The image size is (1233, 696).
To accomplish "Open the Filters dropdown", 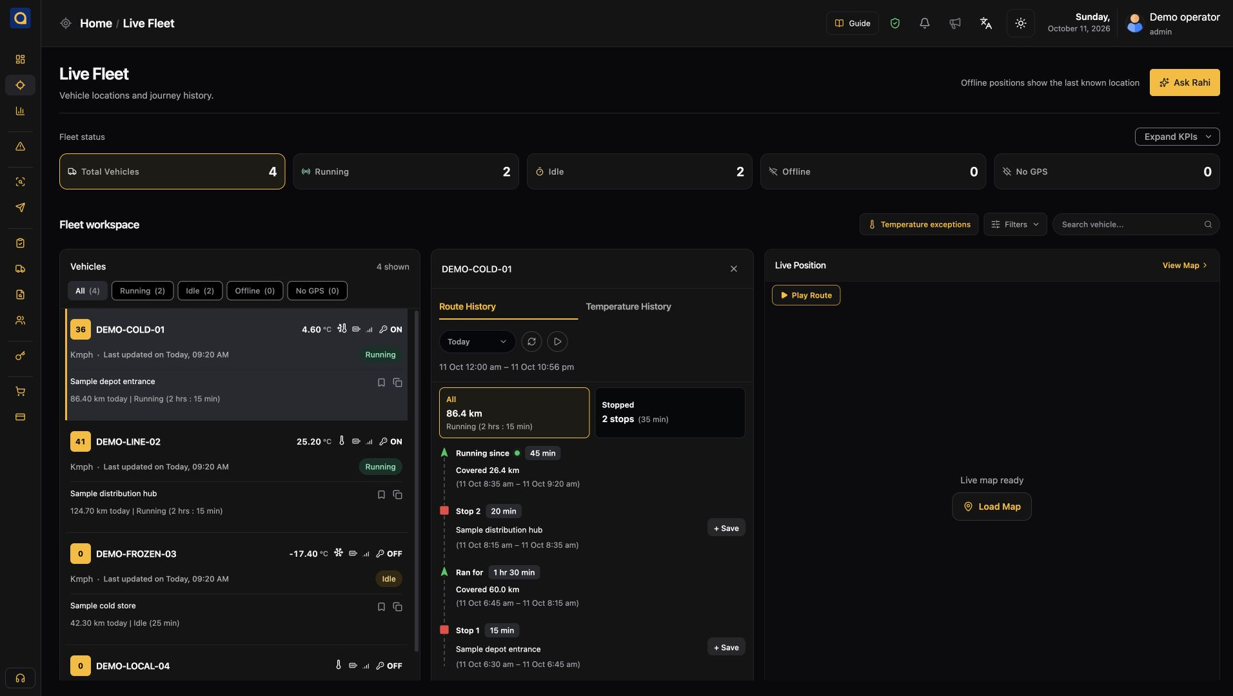I will coord(1015,224).
